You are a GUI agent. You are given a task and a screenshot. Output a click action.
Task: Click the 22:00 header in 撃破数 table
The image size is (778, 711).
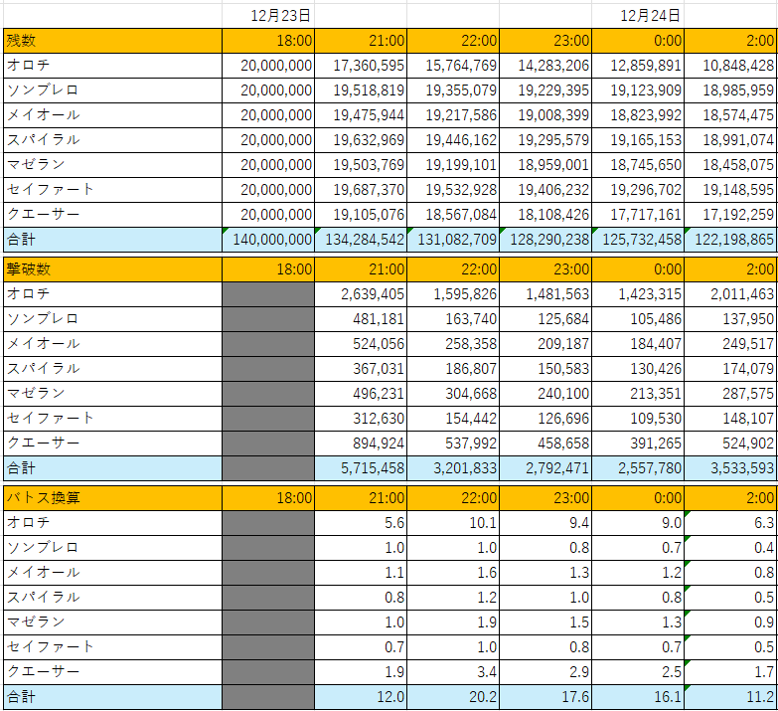coord(453,269)
